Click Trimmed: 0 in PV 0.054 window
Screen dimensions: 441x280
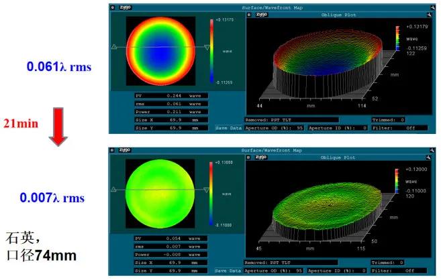(x=387, y=263)
